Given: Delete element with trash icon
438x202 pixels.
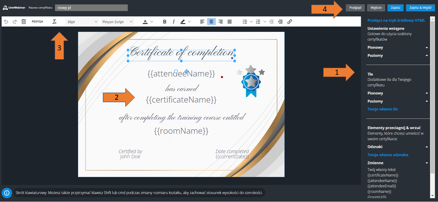Looking at the screenshot, I should coord(24,22).
